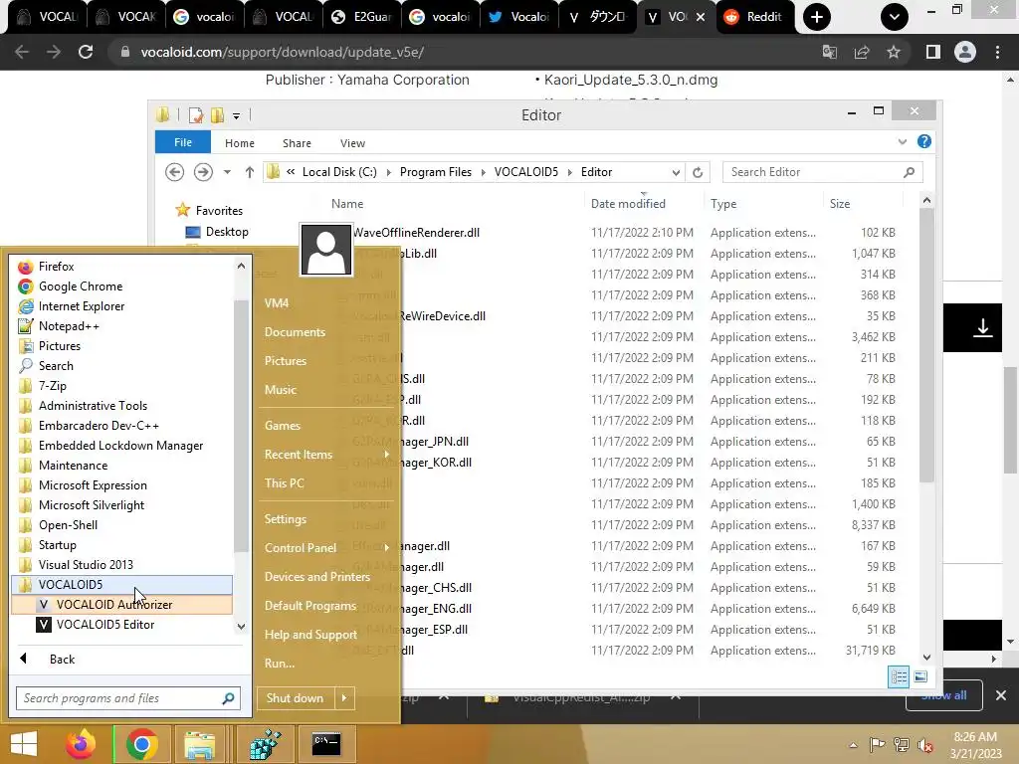Click Show all downloads button
The width and height of the screenshot is (1019, 764).
(943, 695)
